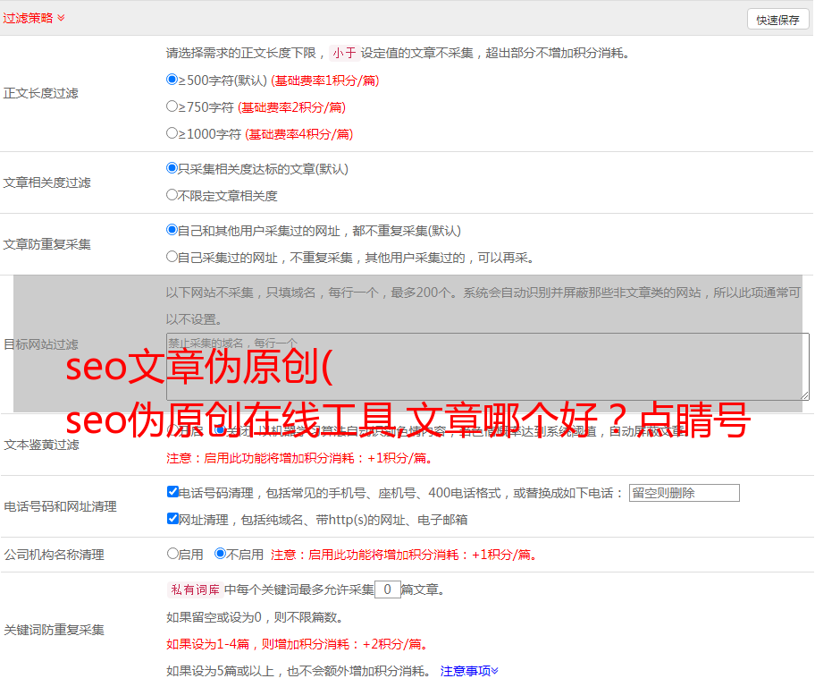Screen dimensions: 815x687
Task: Toggle the 网址清理 checkbox
Action: coord(172,519)
